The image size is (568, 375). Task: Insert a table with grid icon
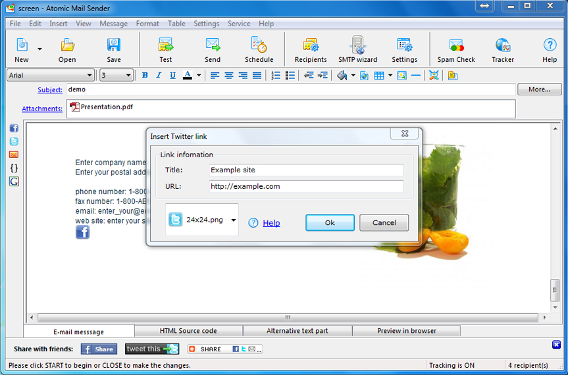[379, 75]
